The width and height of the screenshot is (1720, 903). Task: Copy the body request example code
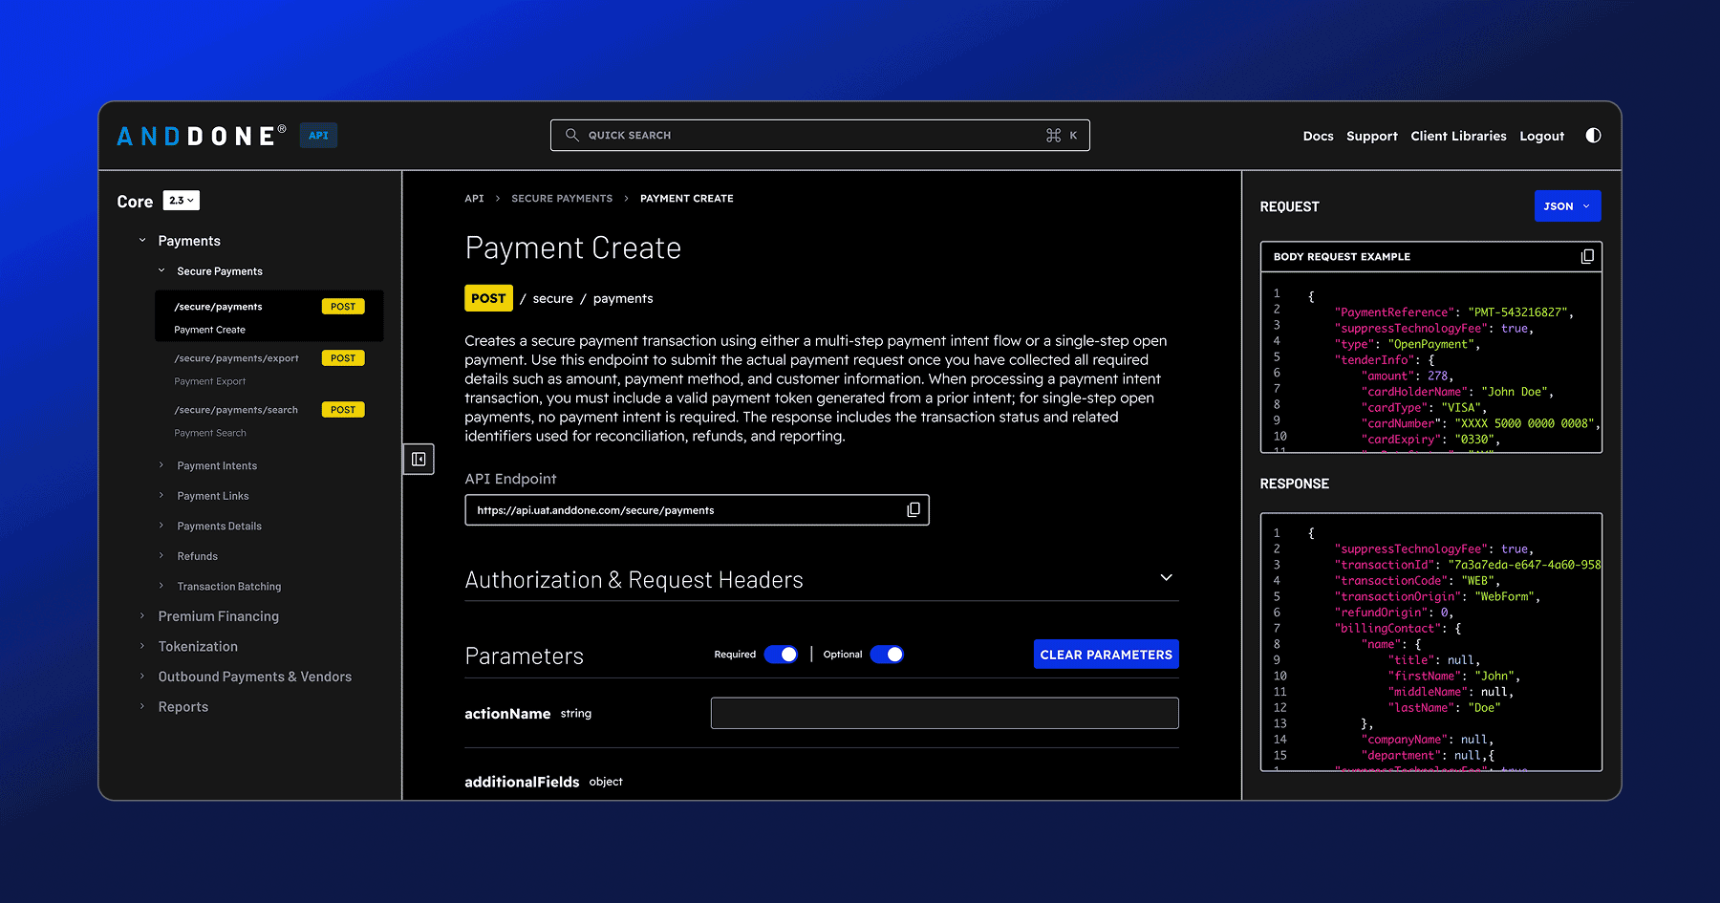pyautogui.click(x=1586, y=255)
